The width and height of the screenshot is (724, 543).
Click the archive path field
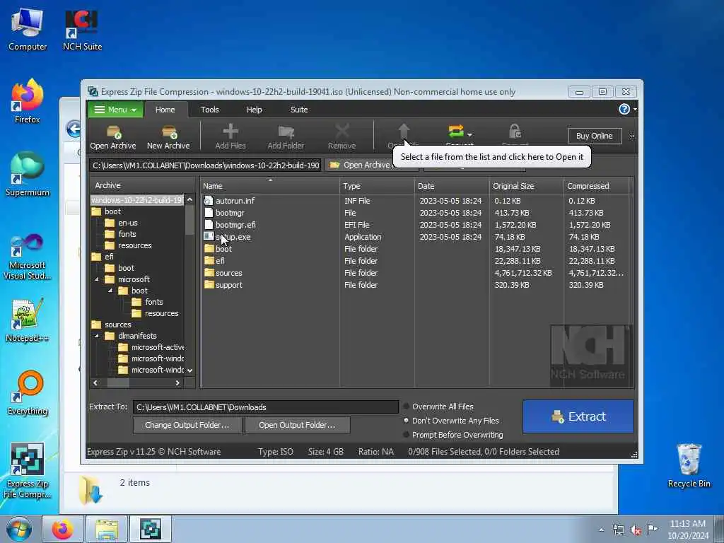click(206, 165)
